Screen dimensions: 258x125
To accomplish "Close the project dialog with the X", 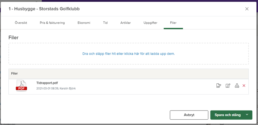I will [247, 9].
